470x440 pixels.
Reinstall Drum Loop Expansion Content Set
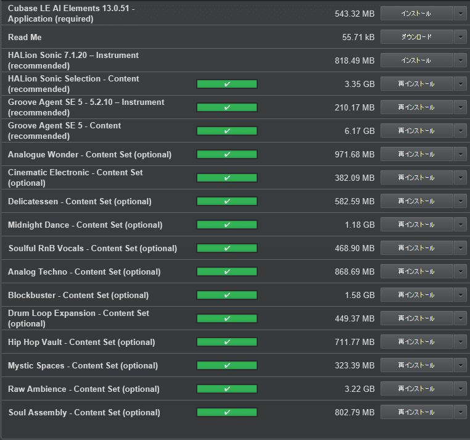tap(416, 318)
